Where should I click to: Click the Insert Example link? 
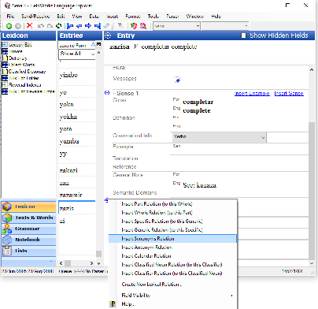(252, 94)
